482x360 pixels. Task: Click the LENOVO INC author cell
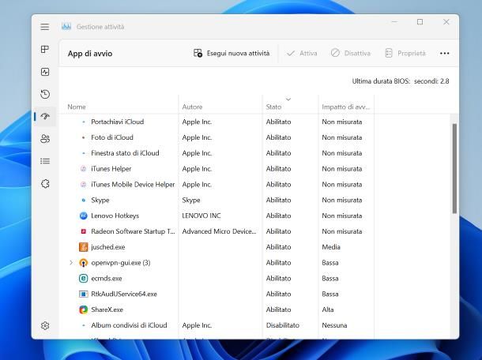(x=201, y=216)
